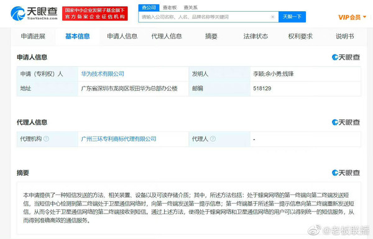Open the 申请人信息 tab
373x239 pixels.
pos(122,37)
